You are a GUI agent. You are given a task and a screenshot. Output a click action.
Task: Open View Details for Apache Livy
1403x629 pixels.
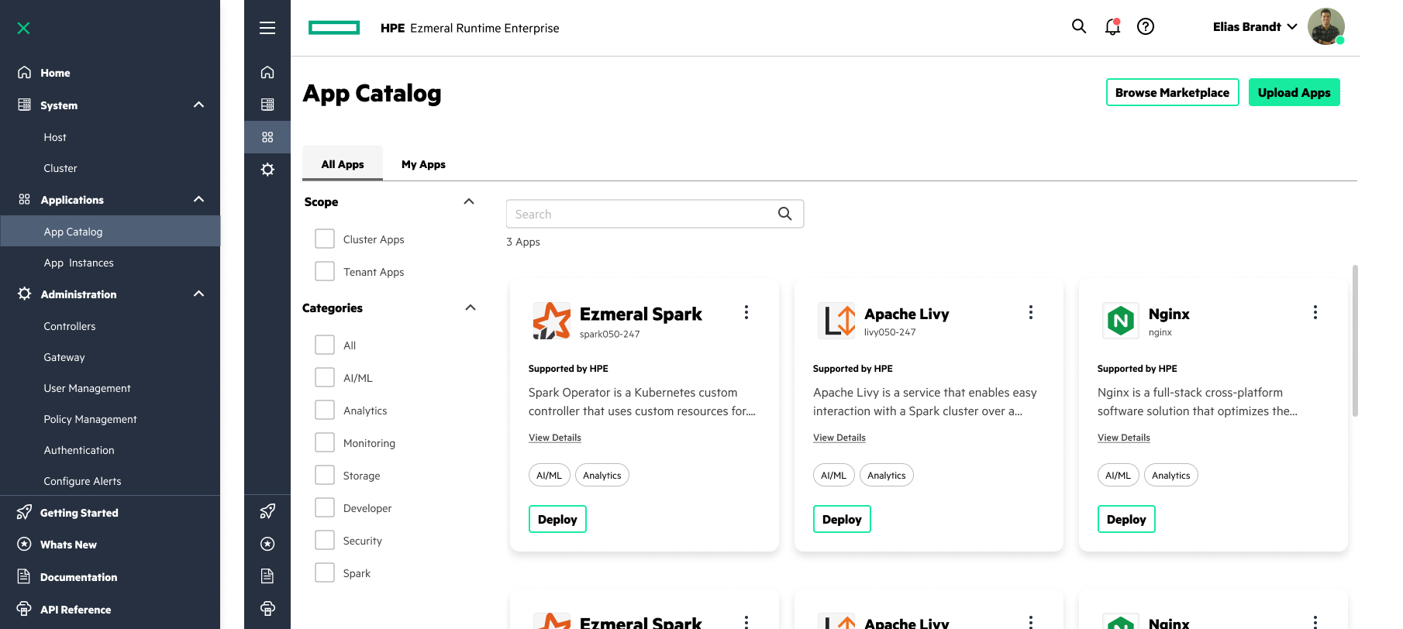pyautogui.click(x=839, y=438)
